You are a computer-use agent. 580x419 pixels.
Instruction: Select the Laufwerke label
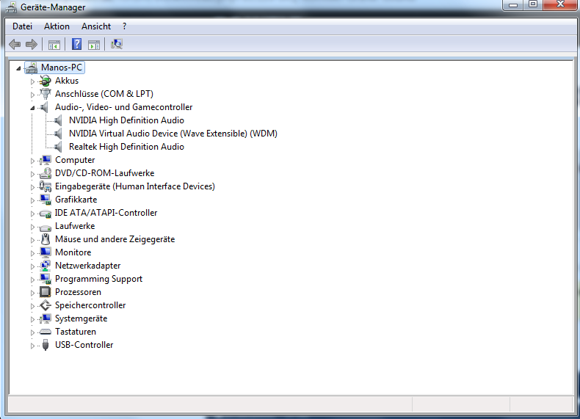[75, 226]
